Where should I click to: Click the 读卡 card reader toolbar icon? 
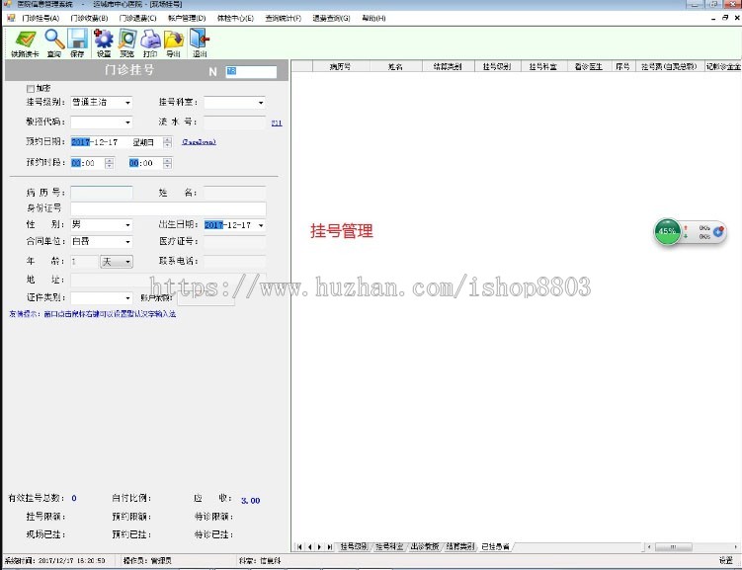click(26, 42)
